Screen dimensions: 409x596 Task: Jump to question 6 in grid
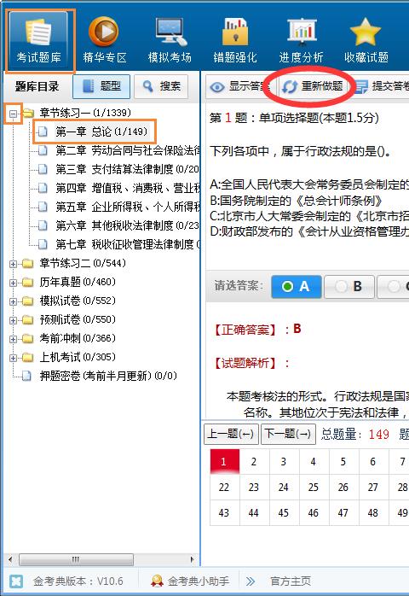[x=374, y=461]
